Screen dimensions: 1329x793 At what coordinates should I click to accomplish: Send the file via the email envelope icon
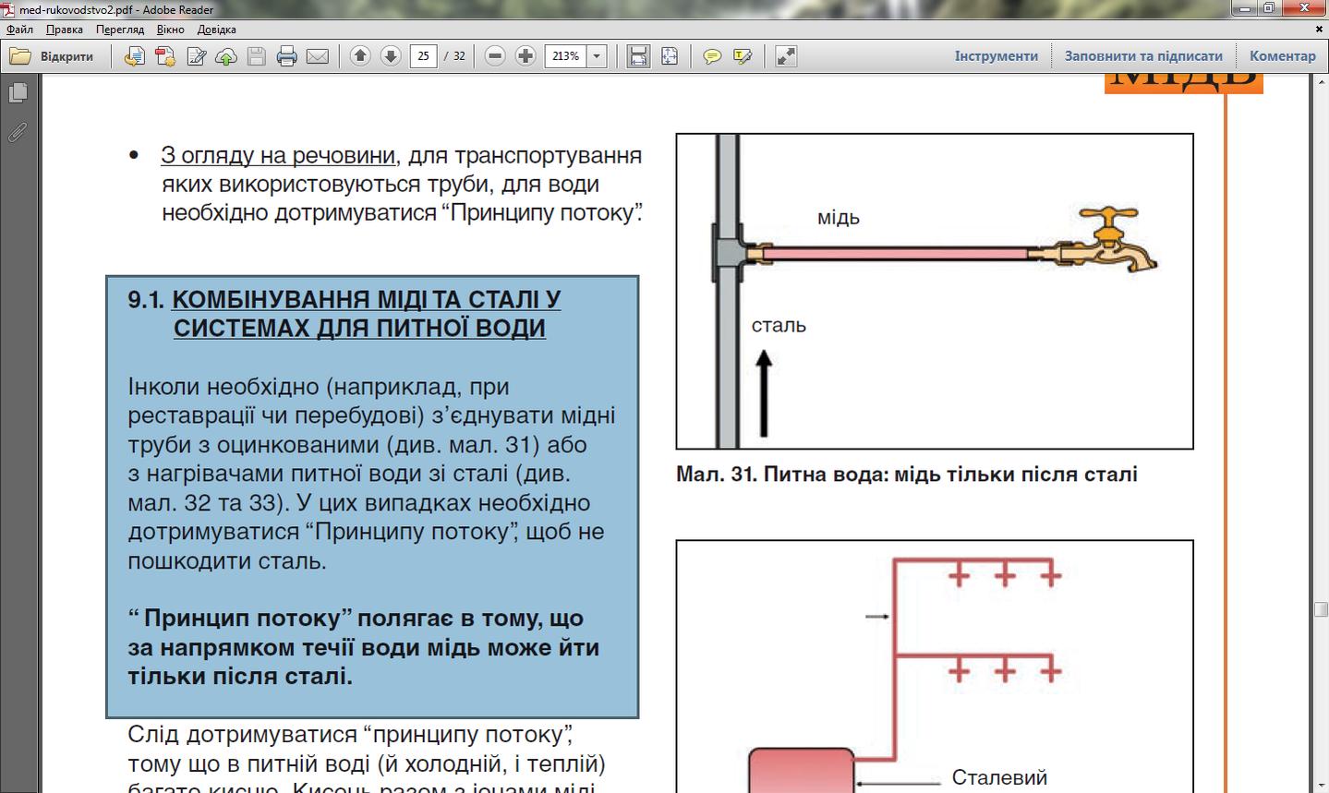click(318, 56)
